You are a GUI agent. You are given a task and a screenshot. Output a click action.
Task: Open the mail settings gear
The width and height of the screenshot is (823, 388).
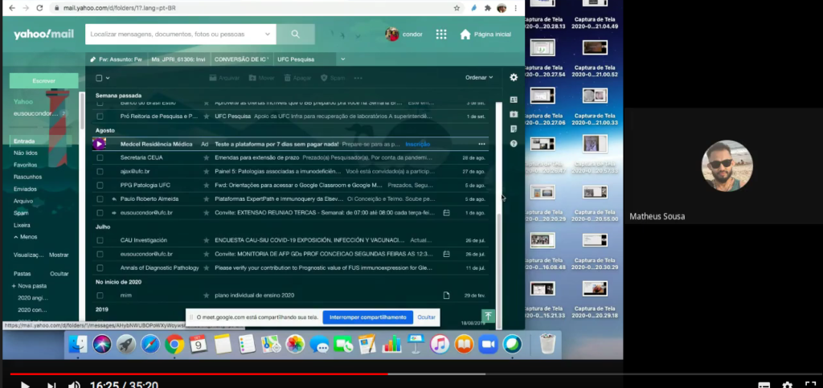pyautogui.click(x=514, y=77)
